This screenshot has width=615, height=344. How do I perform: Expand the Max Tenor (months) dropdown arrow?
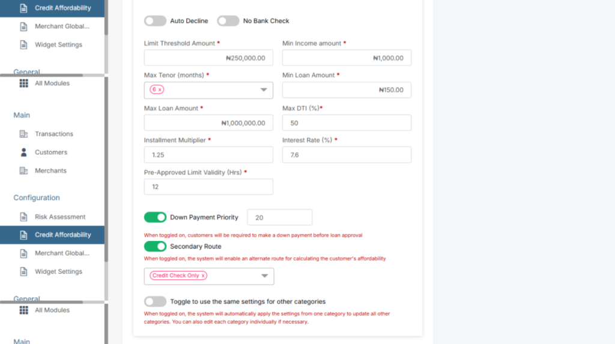pos(263,90)
